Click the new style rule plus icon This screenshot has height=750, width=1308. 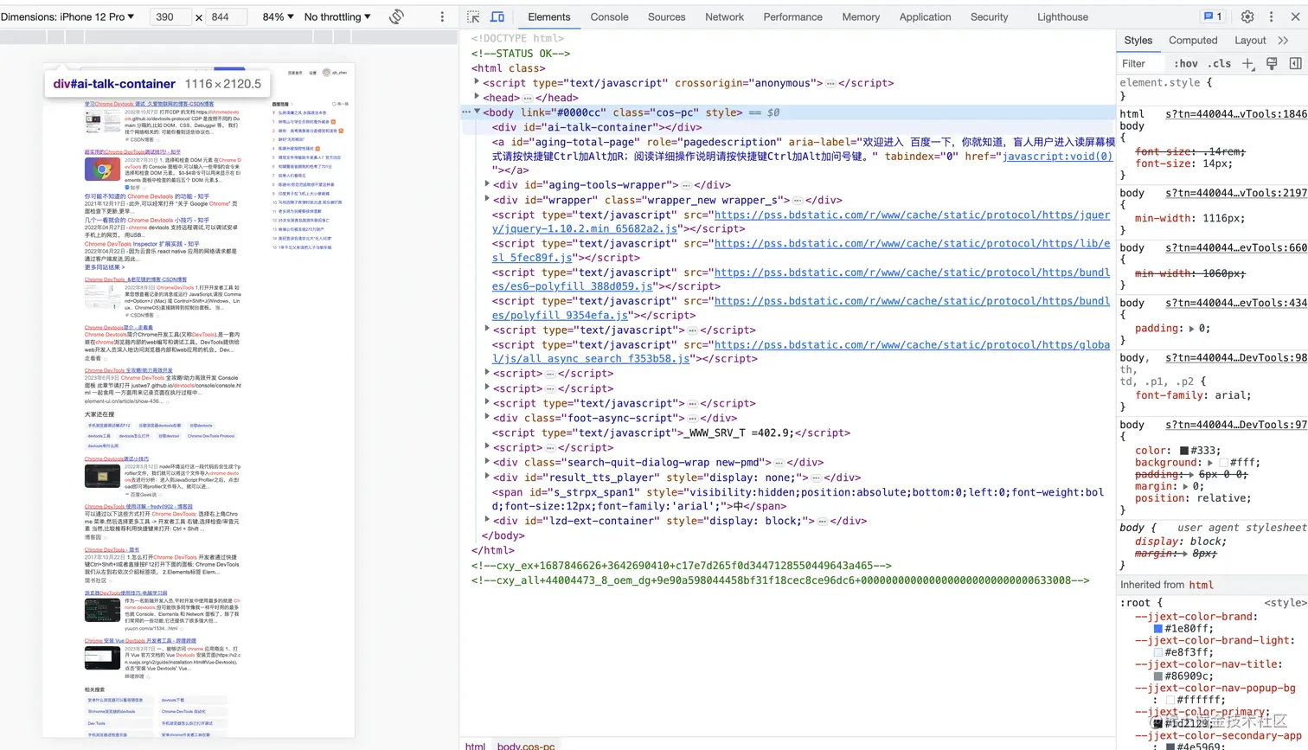(x=1247, y=63)
